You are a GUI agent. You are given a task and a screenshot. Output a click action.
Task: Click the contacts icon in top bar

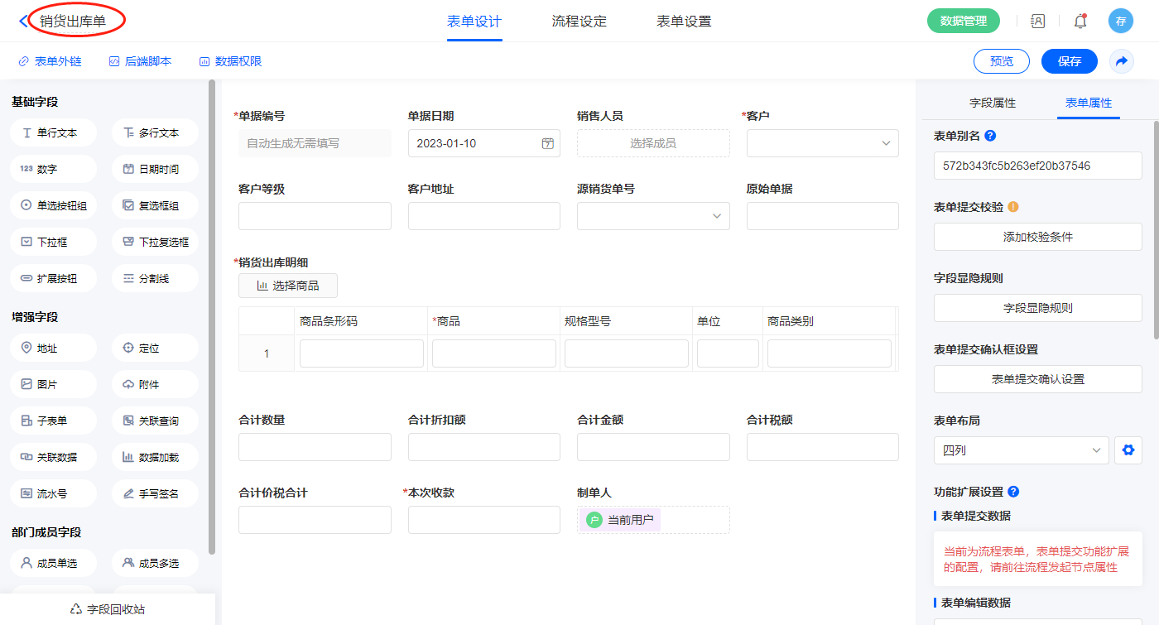click(1037, 22)
